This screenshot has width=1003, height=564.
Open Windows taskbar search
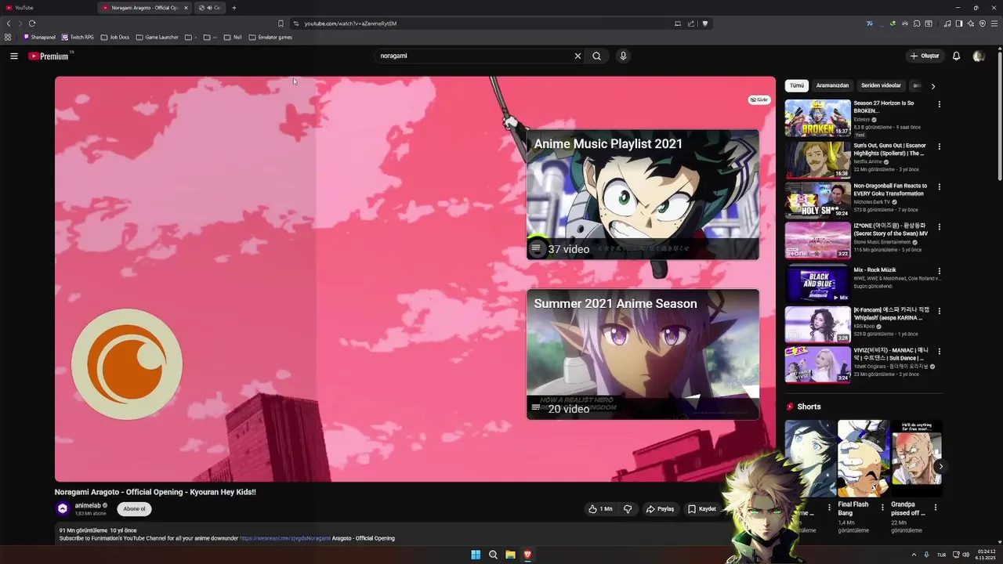493,555
